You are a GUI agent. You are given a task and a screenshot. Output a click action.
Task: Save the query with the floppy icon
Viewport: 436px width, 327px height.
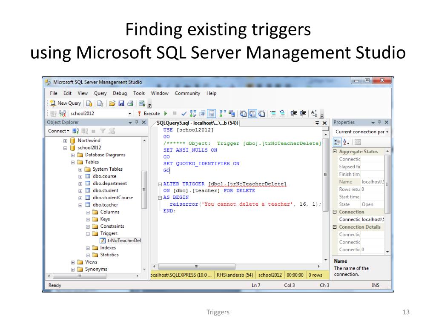[121, 103]
